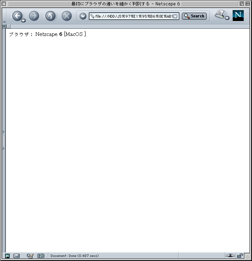The width and height of the screenshot is (252, 261).
Task: Collapse the personal toolbar with its grippy arrow
Action: [4, 26]
